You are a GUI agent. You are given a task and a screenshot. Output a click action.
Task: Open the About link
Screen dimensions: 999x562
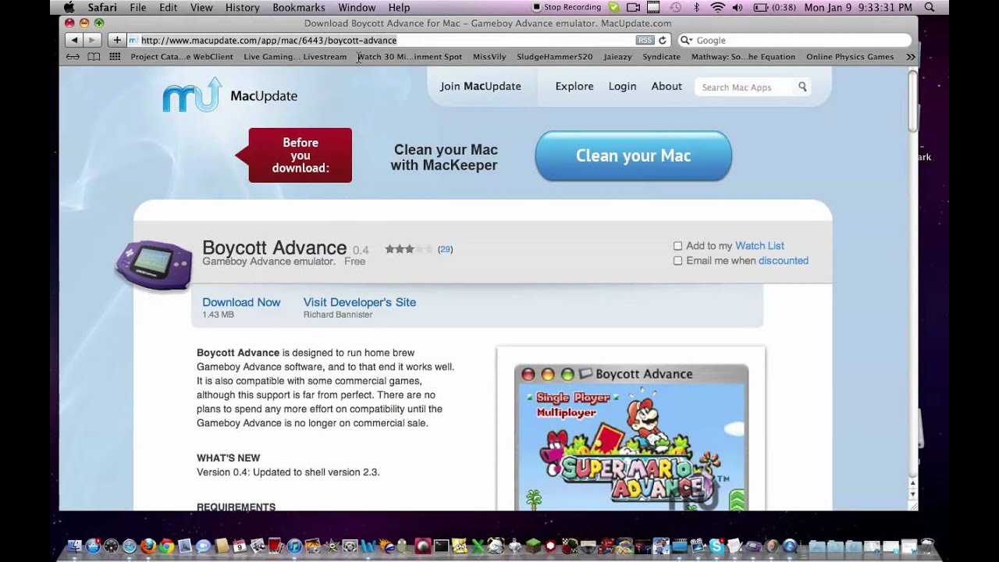pos(667,87)
